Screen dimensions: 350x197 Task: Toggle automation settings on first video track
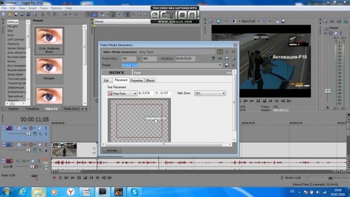[31, 128]
